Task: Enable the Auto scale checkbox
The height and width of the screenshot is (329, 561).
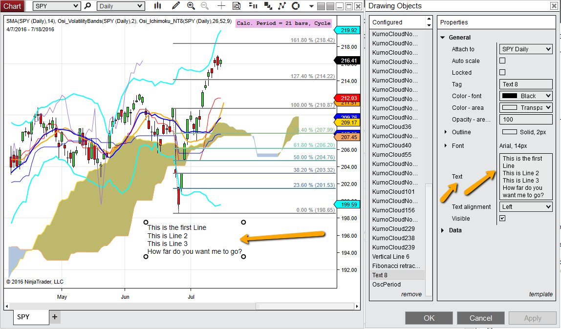Action: (x=502, y=61)
